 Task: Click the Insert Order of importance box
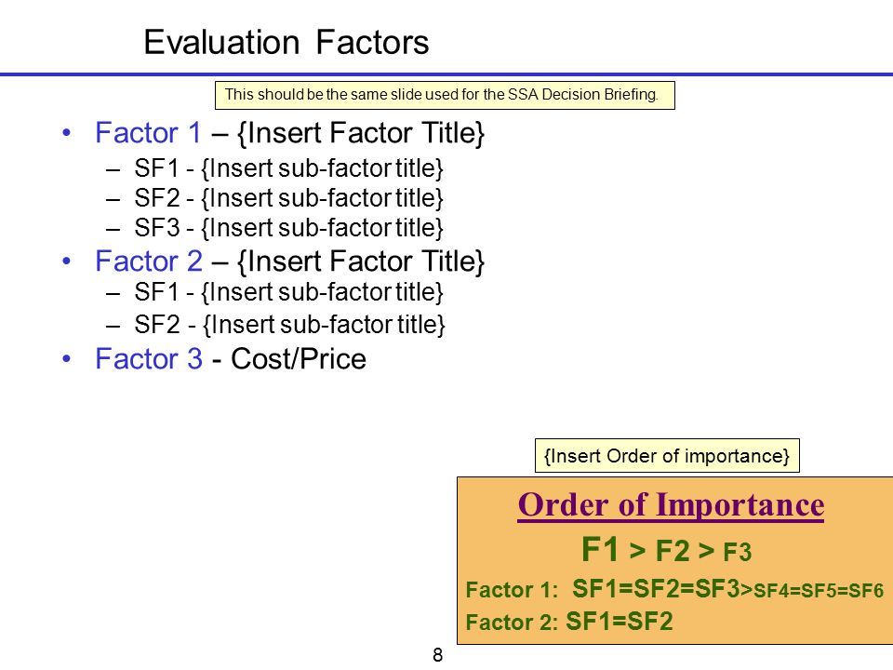pos(668,456)
